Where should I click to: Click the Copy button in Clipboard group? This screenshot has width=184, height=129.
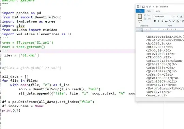pyautogui.click(x=148, y=19)
